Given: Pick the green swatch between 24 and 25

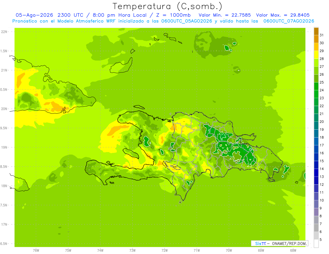Looking at the screenshot, I should (x=316, y=86).
